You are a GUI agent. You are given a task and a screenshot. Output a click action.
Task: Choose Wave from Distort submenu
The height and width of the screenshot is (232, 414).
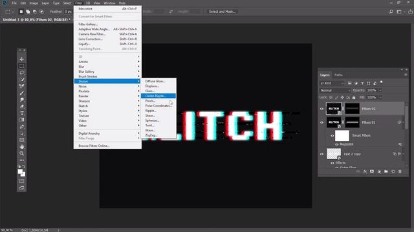coord(158,130)
